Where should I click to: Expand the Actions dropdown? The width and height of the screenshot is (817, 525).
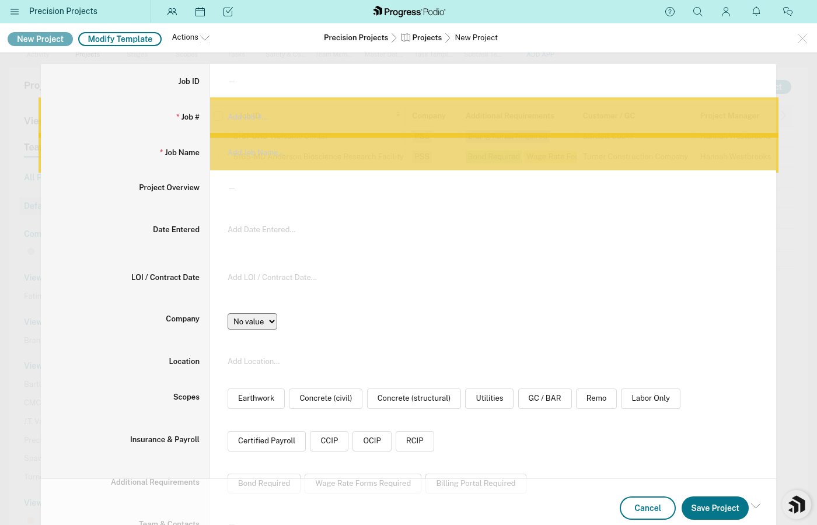pyautogui.click(x=190, y=37)
